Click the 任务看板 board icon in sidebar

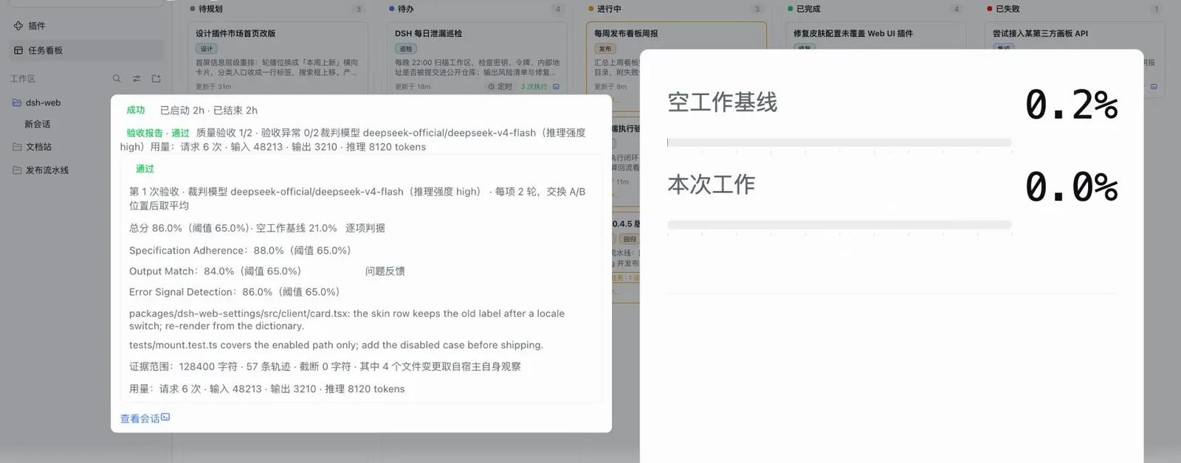[x=18, y=50]
